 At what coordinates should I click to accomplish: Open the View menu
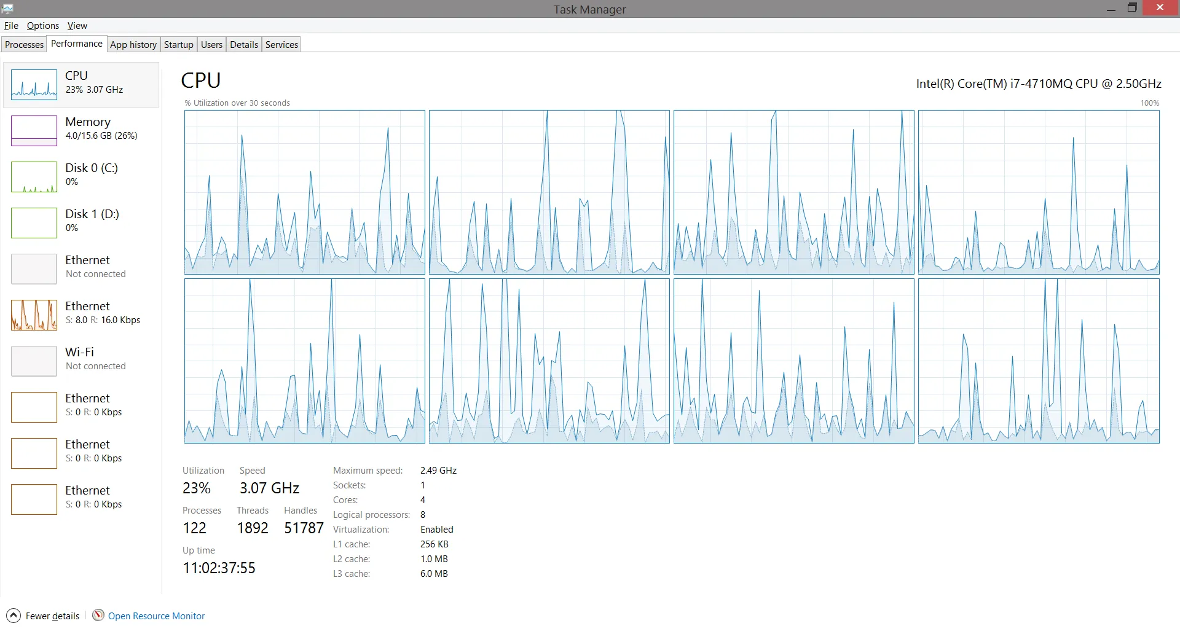77,26
